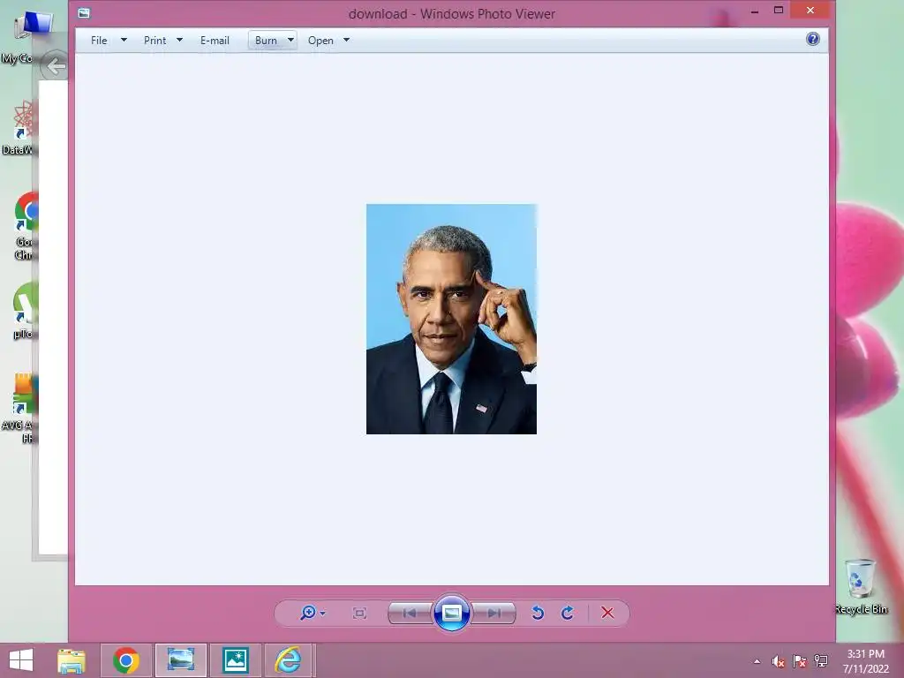The width and height of the screenshot is (904, 678).
Task: Open the Burn menu
Action: [266, 41]
